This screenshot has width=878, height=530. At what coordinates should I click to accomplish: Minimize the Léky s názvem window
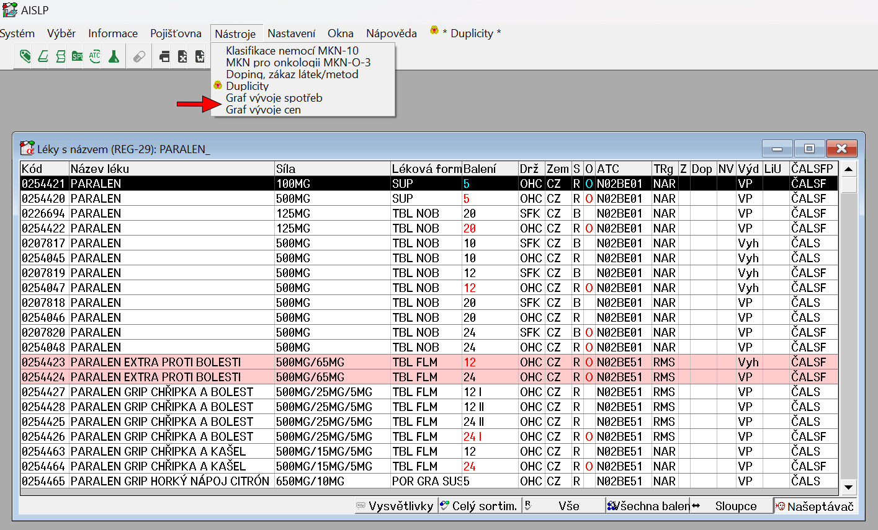[777, 148]
